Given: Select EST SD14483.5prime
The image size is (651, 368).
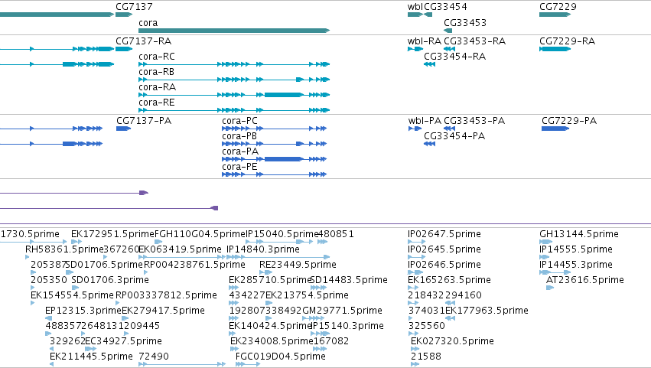Looking at the screenshot, I should click(349, 280).
